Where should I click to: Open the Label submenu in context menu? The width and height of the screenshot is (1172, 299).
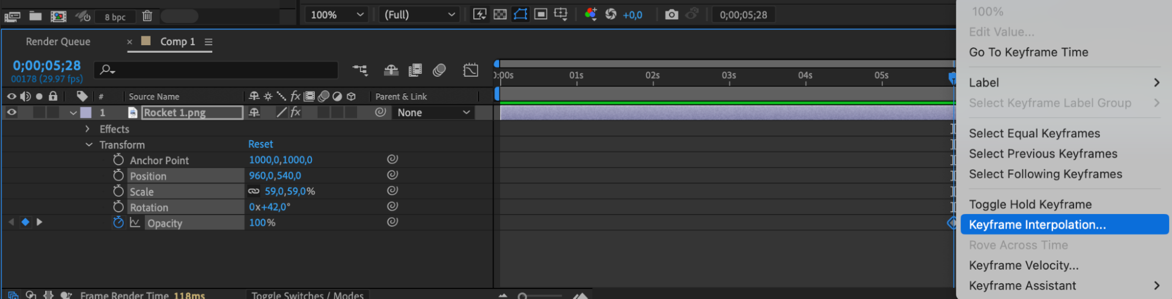point(1065,83)
